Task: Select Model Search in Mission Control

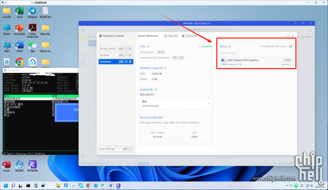Action: [116, 49]
